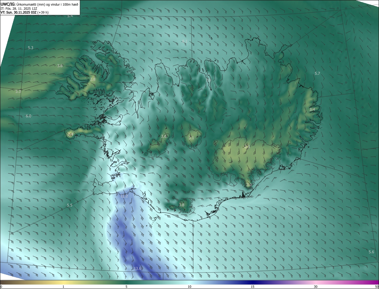Click the map value label '12.2'
The image size is (379, 289).
click(124, 196)
